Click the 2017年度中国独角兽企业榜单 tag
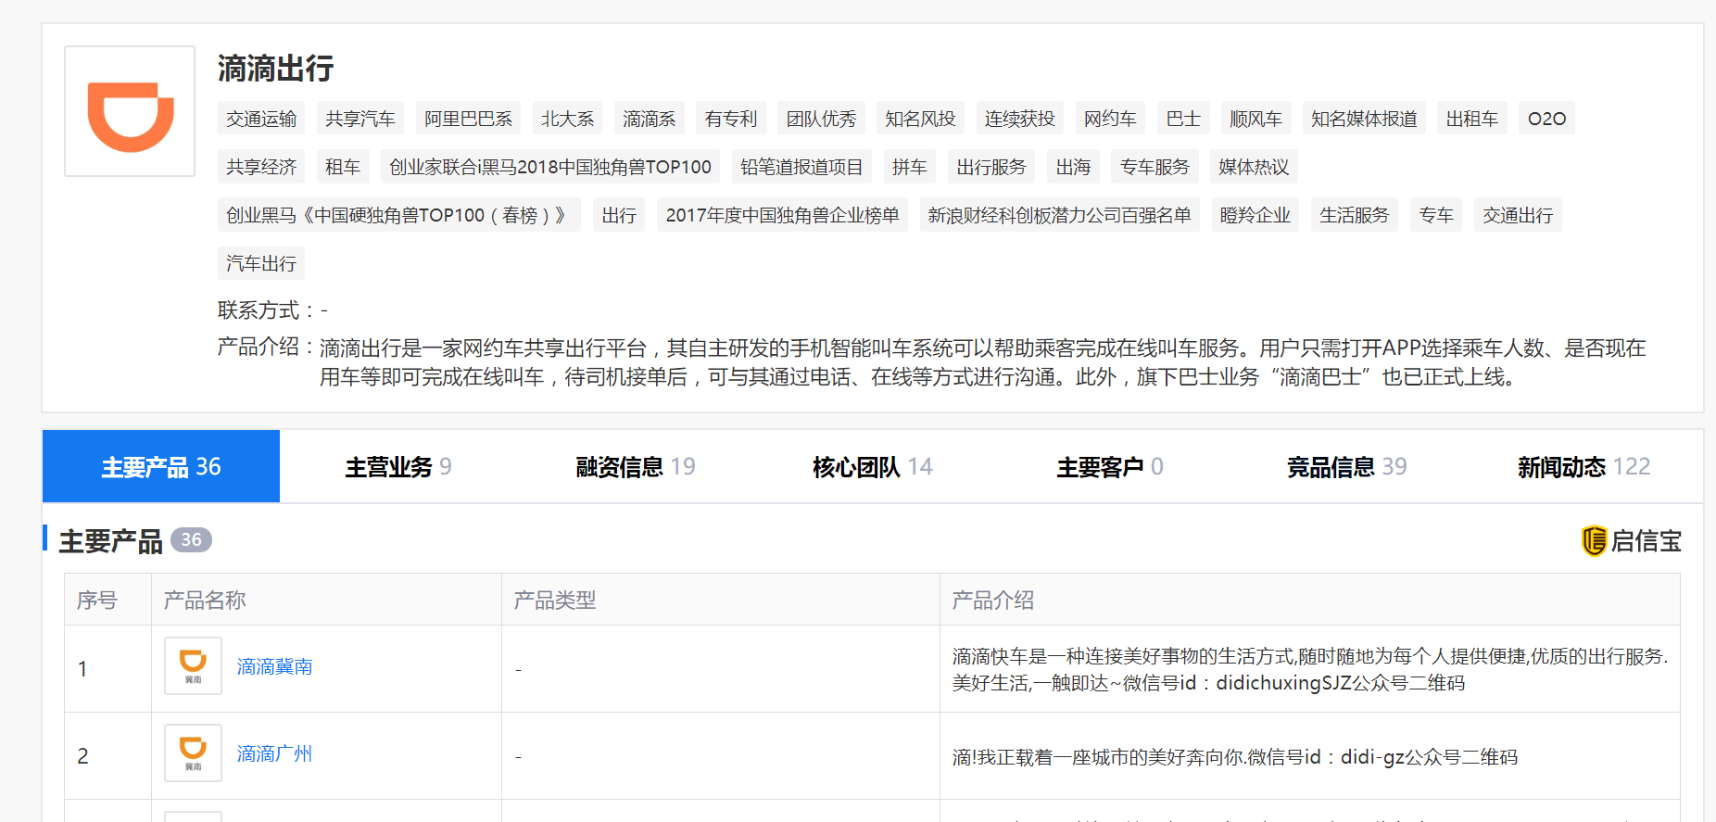The width and height of the screenshot is (1716, 822). tap(782, 215)
